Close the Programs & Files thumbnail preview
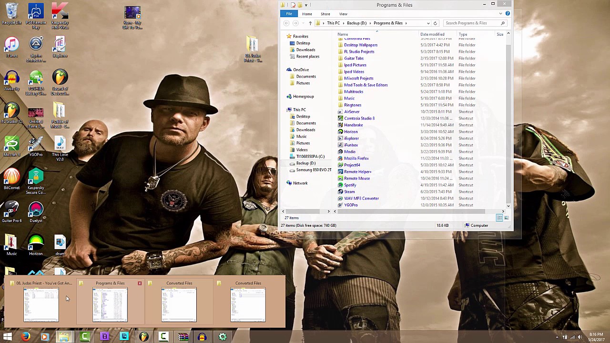Image resolution: width=610 pixels, height=343 pixels. pyautogui.click(x=140, y=283)
